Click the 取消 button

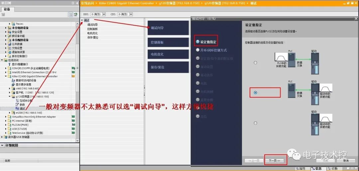(x=346, y=161)
